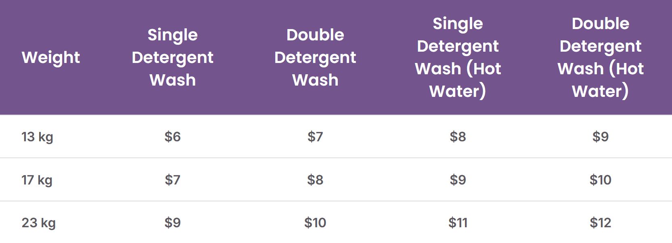Click $7 Double Detergent Wash price for 13 kg
The image size is (672, 243).
click(315, 137)
